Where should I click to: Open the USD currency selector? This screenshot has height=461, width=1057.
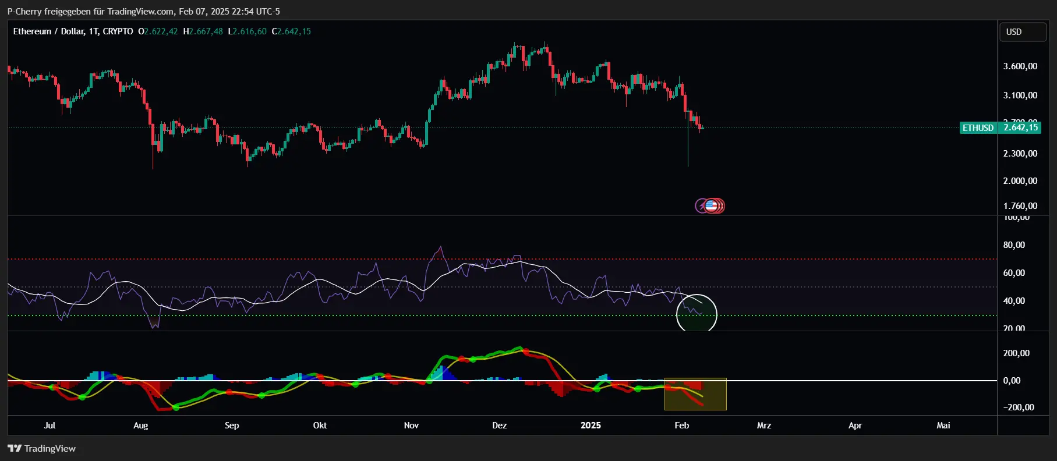coord(1023,32)
